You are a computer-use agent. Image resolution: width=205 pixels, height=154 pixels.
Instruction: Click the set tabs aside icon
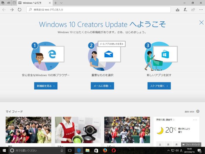click(8, 3)
